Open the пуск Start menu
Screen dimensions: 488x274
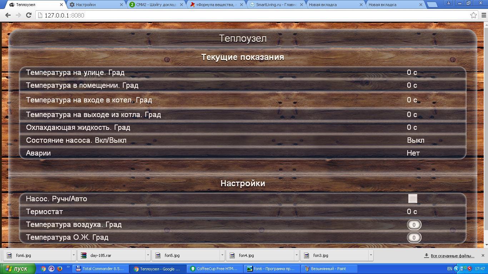(18, 269)
